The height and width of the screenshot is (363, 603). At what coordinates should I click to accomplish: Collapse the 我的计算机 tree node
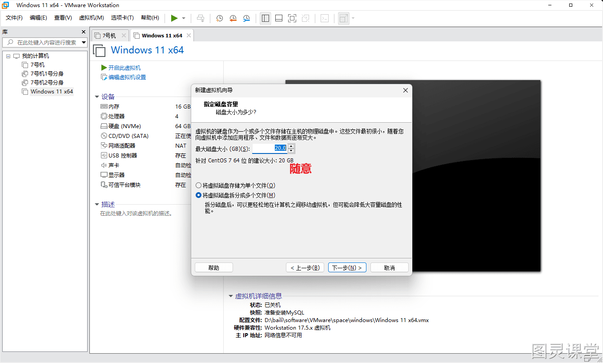[8, 56]
